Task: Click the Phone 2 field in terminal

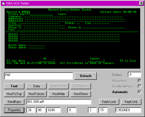Action: (x=104, y=28)
